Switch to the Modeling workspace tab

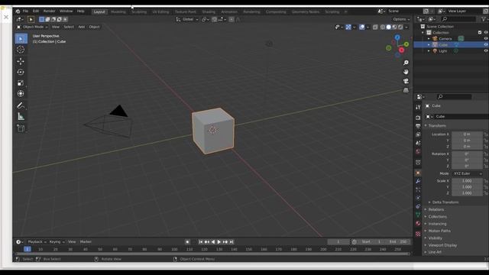[118, 12]
